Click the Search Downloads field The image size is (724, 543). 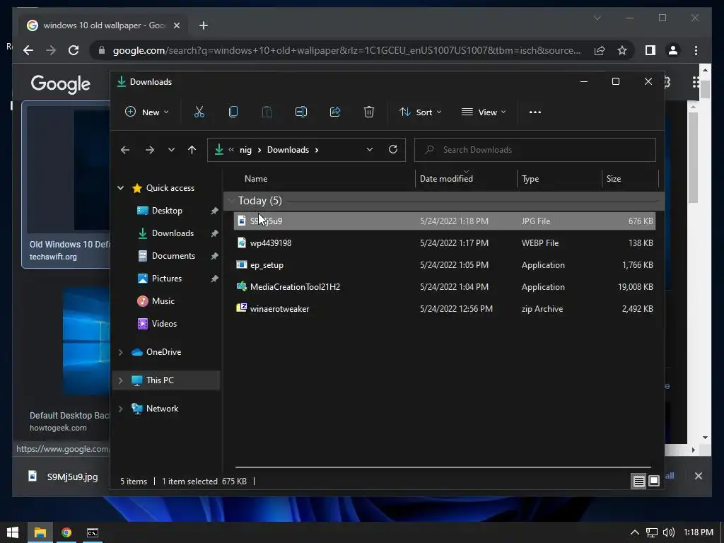pyautogui.click(x=535, y=150)
